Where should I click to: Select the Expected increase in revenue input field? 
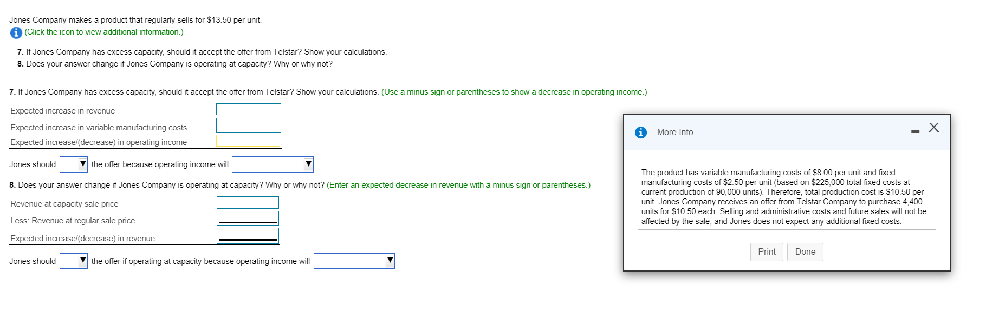point(248,109)
